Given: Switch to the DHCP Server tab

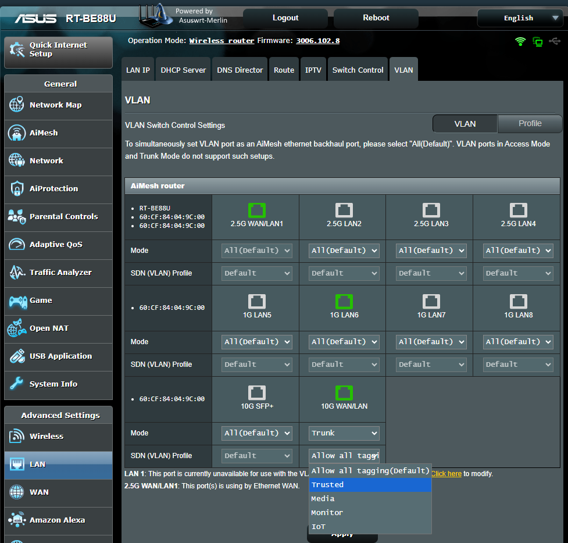Looking at the screenshot, I should tap(183, 70).
